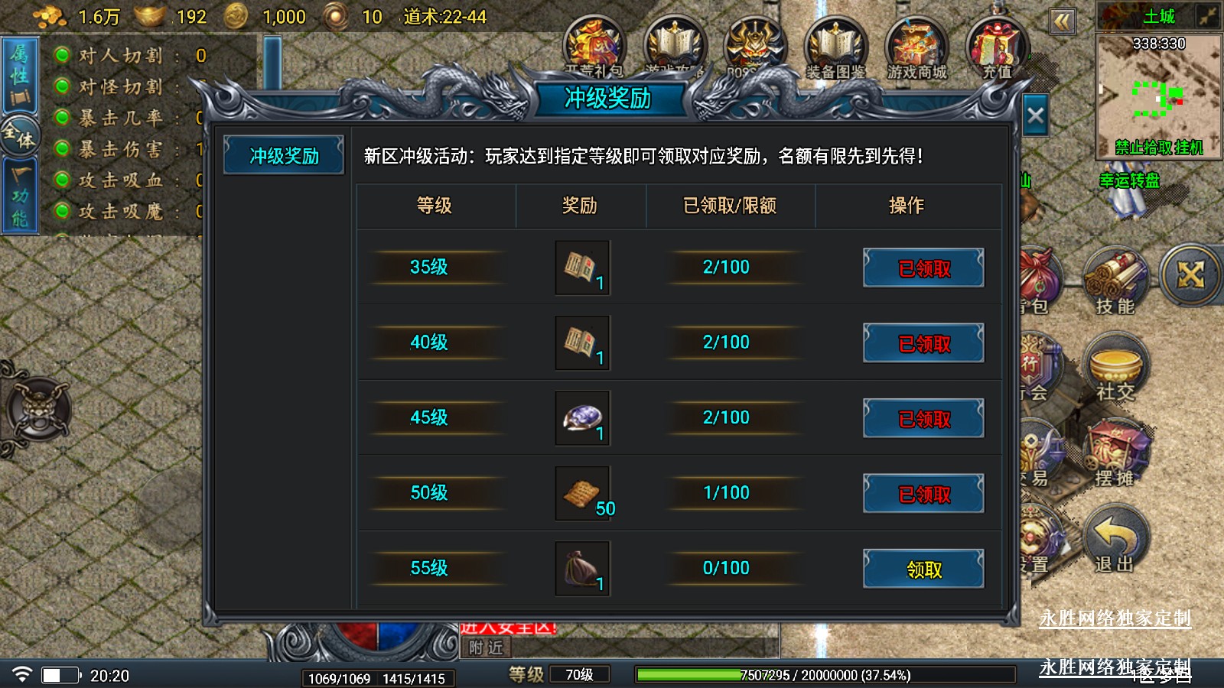
Task: Select the 50级 reward item thumbnail
Action: (x=582, y=493)
